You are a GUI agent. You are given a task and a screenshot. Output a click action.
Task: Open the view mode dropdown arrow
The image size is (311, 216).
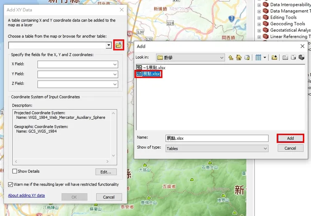click(x=265, y=58)
